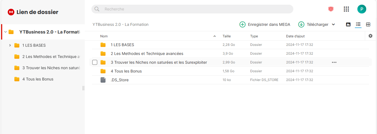
Task: Click the MEGA logo icon
Action: click(11, 12)
